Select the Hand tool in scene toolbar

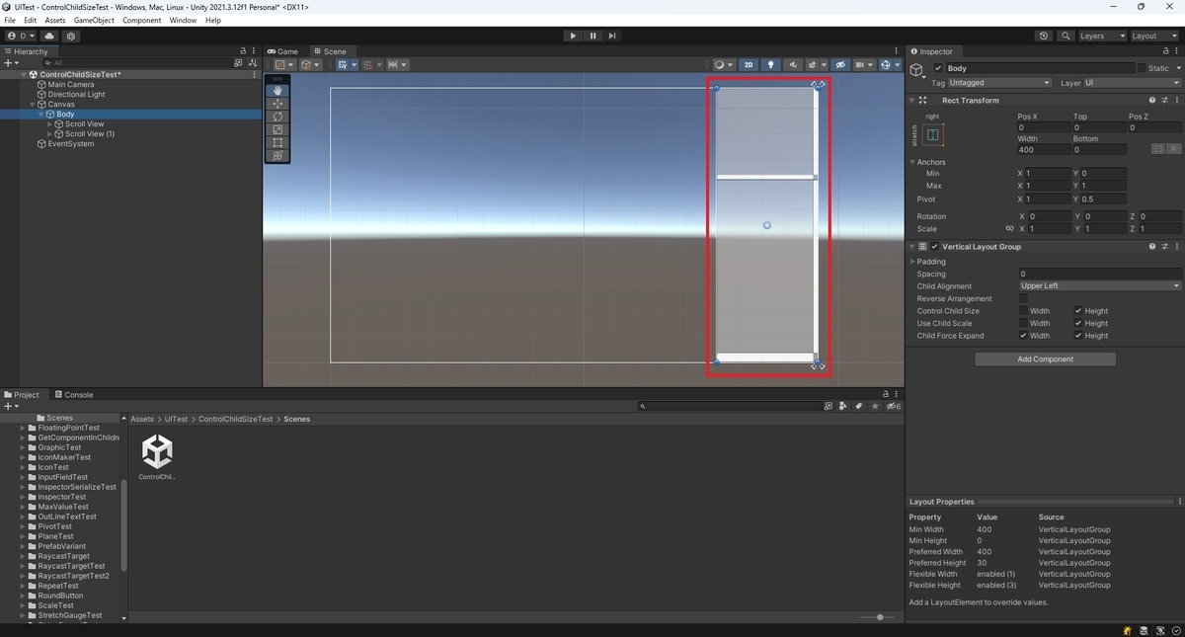coord(277,90)
